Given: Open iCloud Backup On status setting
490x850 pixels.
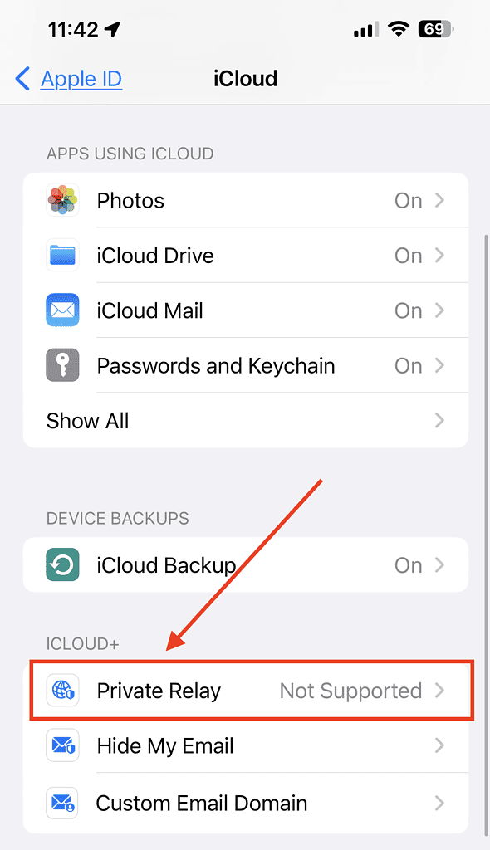Looking at the screenshot, I should 408,565.
